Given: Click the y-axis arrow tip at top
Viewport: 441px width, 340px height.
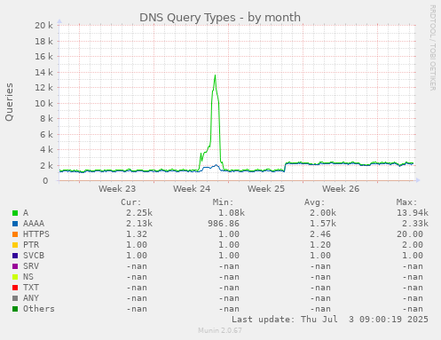Looking at the screenshot, I should pyautogui.click(x=59, y=21).
